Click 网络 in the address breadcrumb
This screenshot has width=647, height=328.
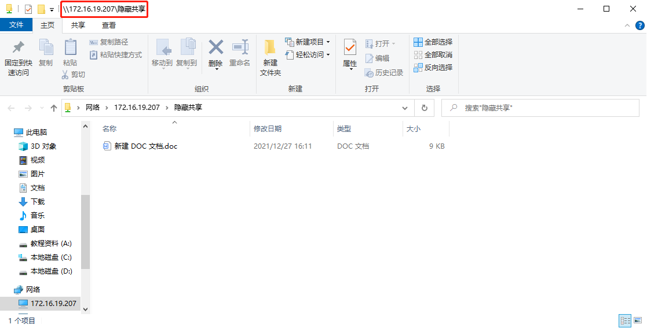click(x=93, y=108)
